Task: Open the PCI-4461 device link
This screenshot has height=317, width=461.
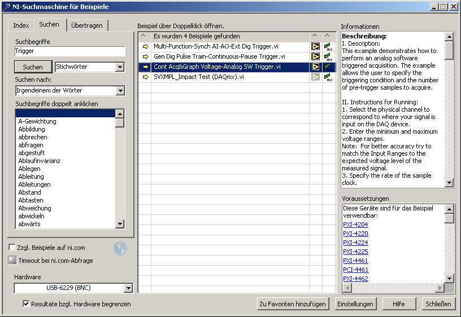Action: [x=355, y=270]
